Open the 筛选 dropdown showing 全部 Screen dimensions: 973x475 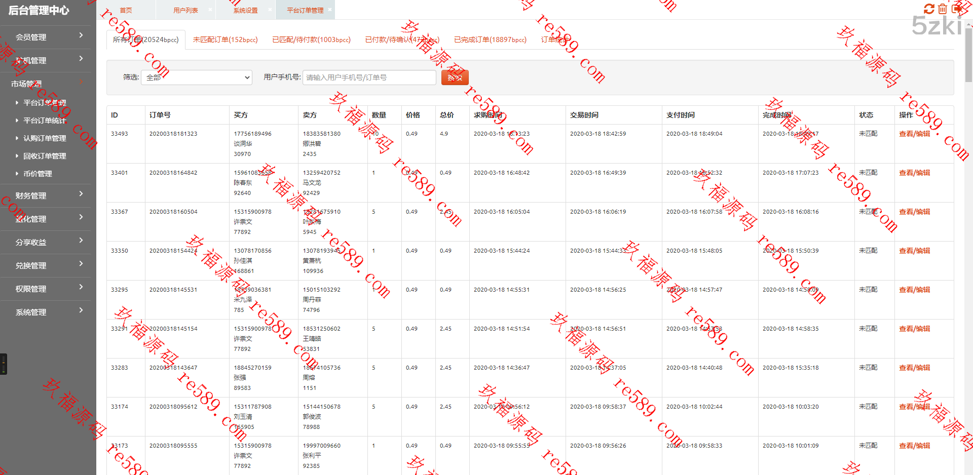[196, 77]
